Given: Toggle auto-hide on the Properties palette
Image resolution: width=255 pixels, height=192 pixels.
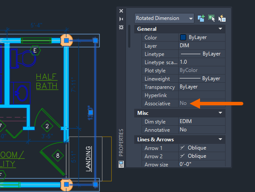Looking at the screenshot, I should coord(121,19).
